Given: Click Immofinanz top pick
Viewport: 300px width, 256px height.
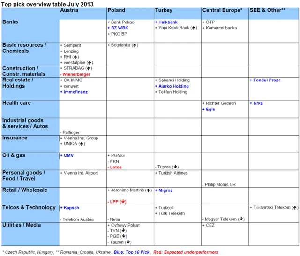Looking at the screenshot, I should [x=74, y=92].
